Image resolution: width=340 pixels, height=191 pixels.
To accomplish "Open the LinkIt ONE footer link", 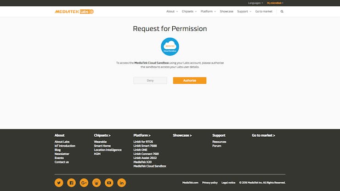I will 140,150.
